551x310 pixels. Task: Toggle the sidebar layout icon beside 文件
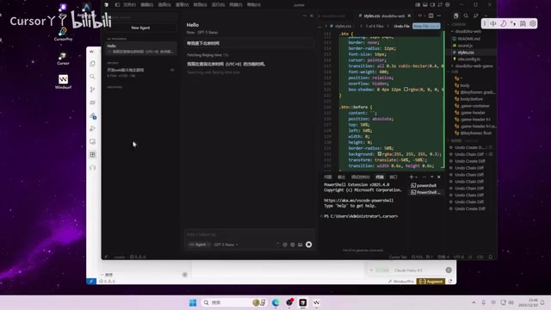(x=117, y=5)
